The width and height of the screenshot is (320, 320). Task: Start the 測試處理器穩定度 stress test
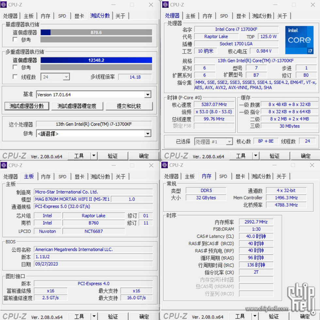click(77, 106)
